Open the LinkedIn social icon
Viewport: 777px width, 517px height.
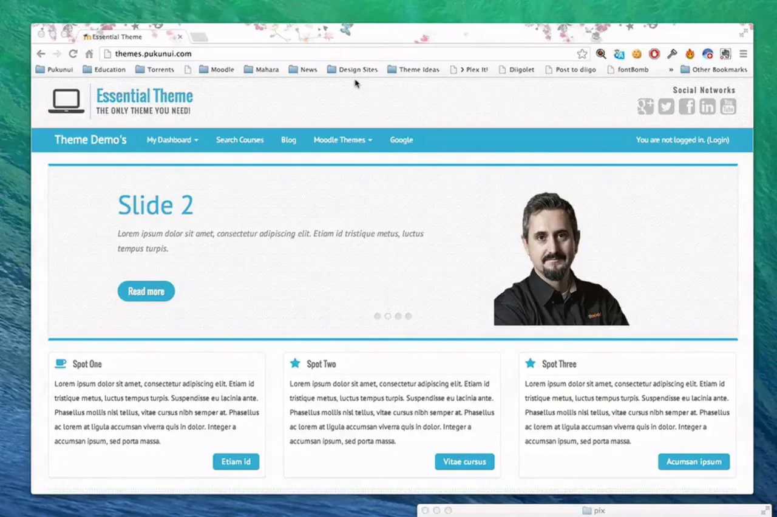click(x=707, y=107)
